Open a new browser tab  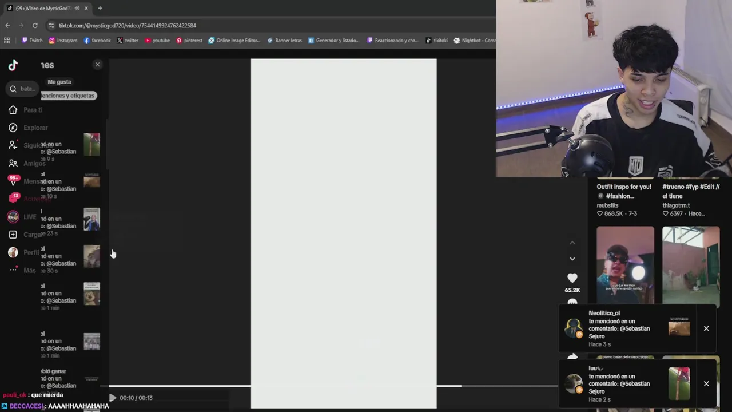pyautogui.click(x=100, y=8)
